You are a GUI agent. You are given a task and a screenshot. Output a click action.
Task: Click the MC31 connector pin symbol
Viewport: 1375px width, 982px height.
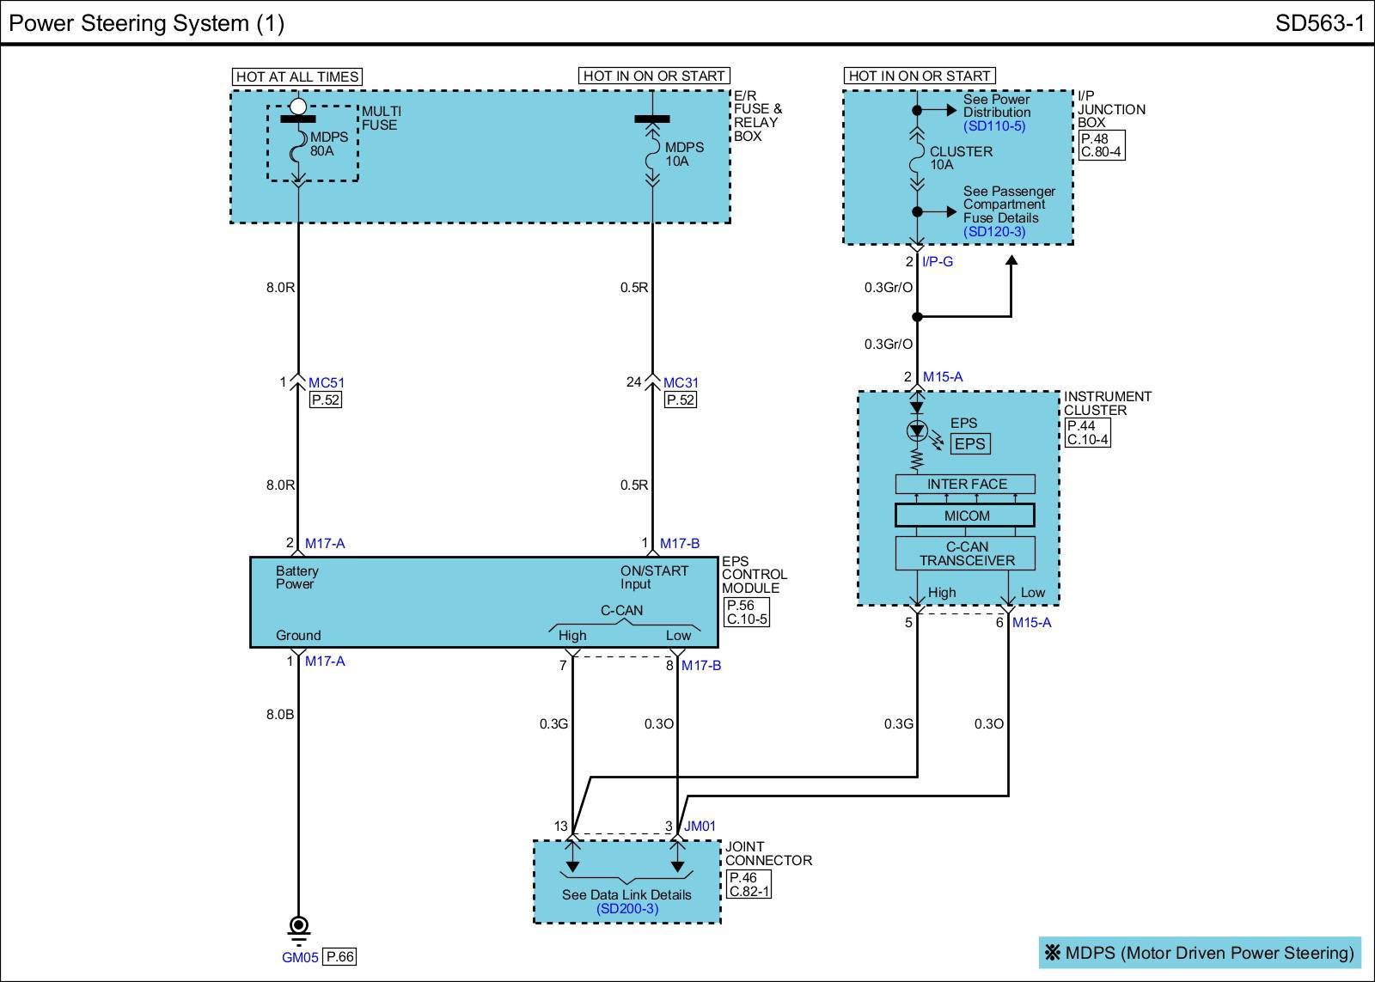[652, 381]
